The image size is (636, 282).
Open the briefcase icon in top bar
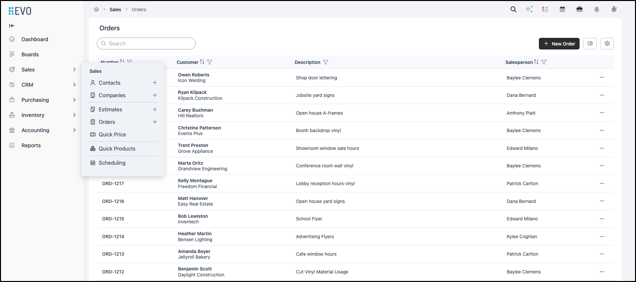click(x=580, y=10)
